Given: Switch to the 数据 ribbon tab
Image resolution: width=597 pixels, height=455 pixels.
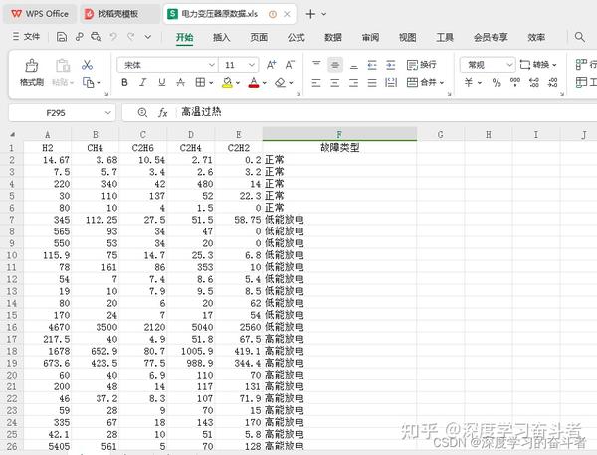Looking at the screenshot, I should (x=333, y=37).
